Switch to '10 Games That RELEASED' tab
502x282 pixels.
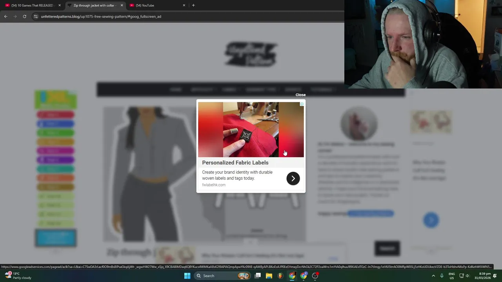32,5
